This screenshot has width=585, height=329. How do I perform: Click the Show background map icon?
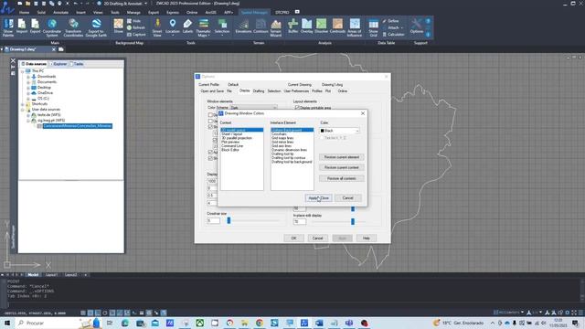click(118, 27)
